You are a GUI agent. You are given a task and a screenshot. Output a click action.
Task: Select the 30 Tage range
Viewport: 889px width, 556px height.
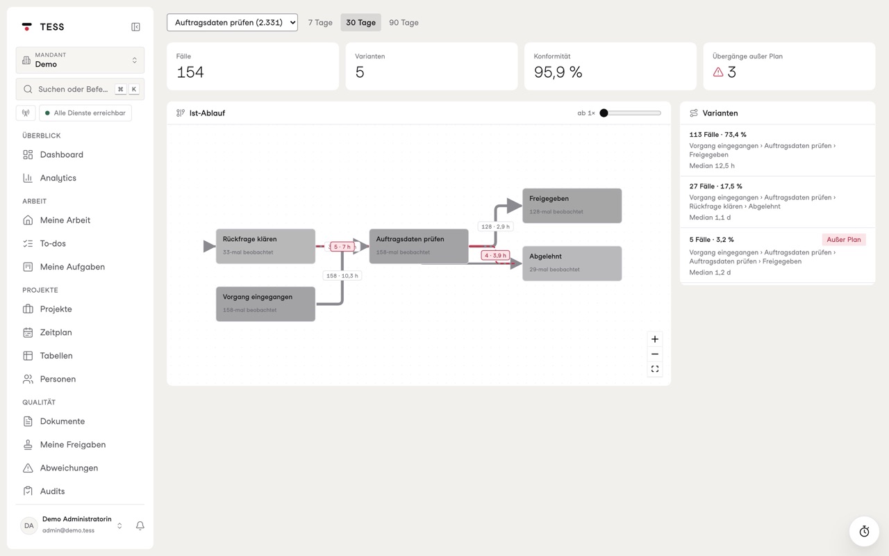(360, 22)
